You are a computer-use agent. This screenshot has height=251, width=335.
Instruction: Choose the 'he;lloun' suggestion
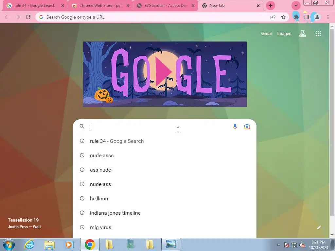pyautogui.click(x=165, y=198)
